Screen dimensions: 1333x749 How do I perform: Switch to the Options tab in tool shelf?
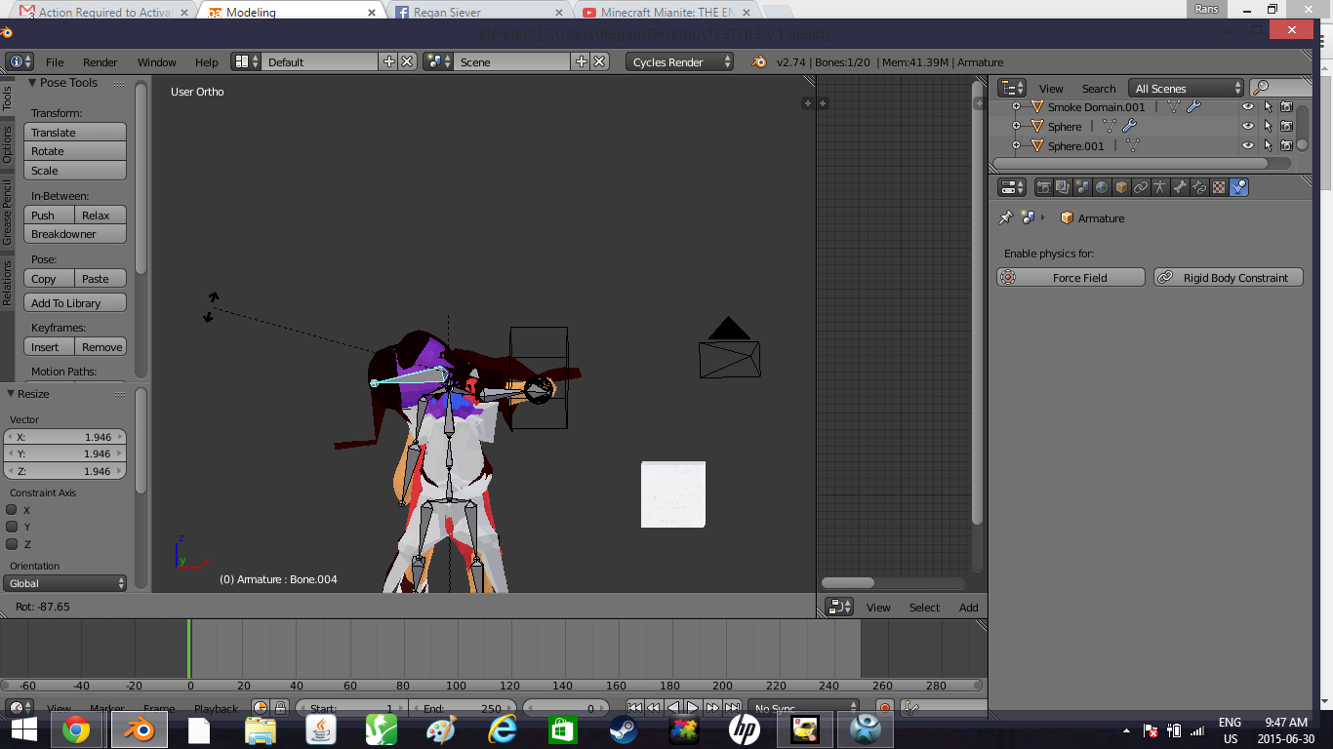click(x=7, y=144)
